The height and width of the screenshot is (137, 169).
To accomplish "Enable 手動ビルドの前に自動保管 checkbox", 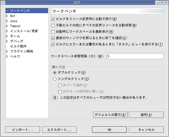I will tap(53, 26).
